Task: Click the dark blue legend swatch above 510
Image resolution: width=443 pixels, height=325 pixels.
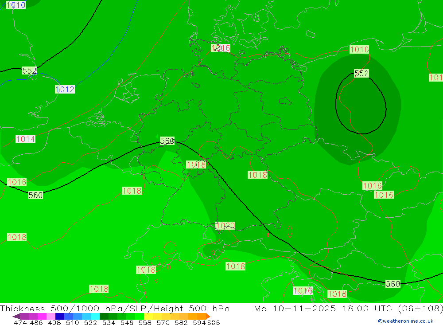Action: tap(59, 316)
